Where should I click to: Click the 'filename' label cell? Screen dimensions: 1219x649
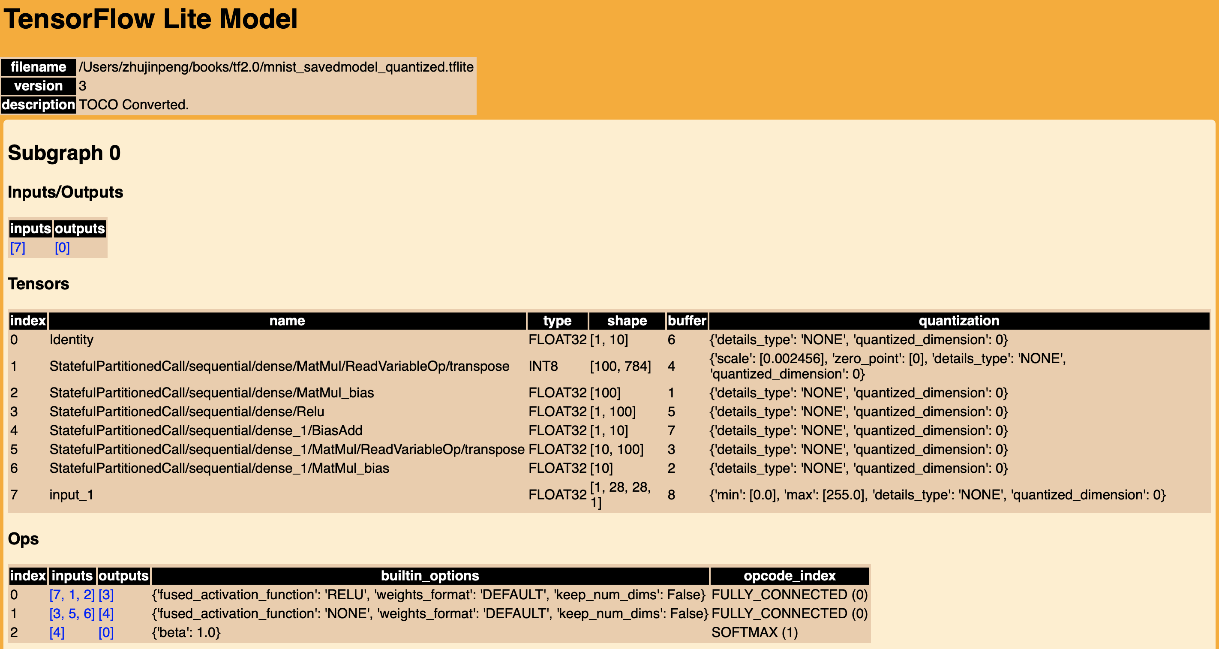click(x=38, y=67)
